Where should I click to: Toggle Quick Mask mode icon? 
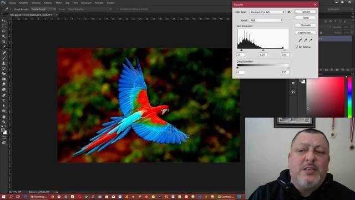(4, 138)
